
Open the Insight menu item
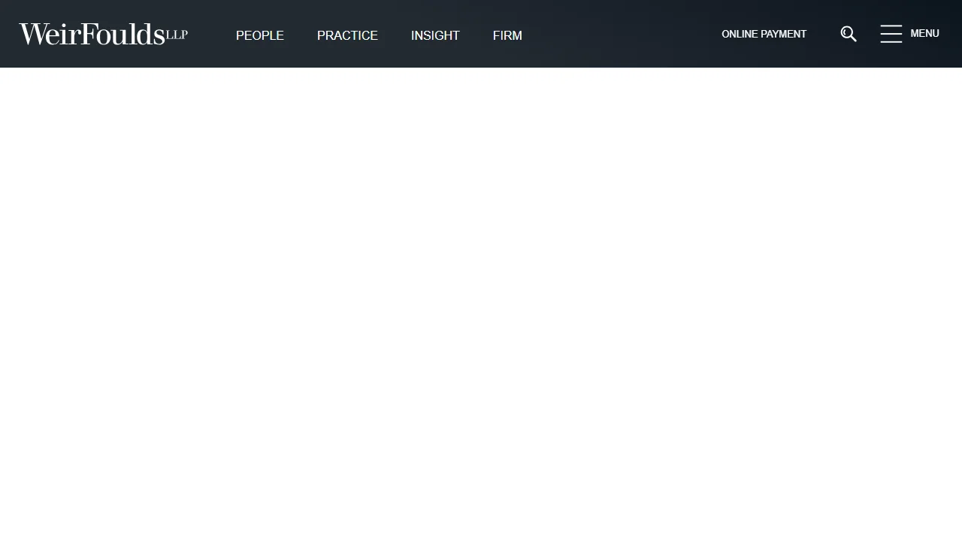tap(435, 35)
